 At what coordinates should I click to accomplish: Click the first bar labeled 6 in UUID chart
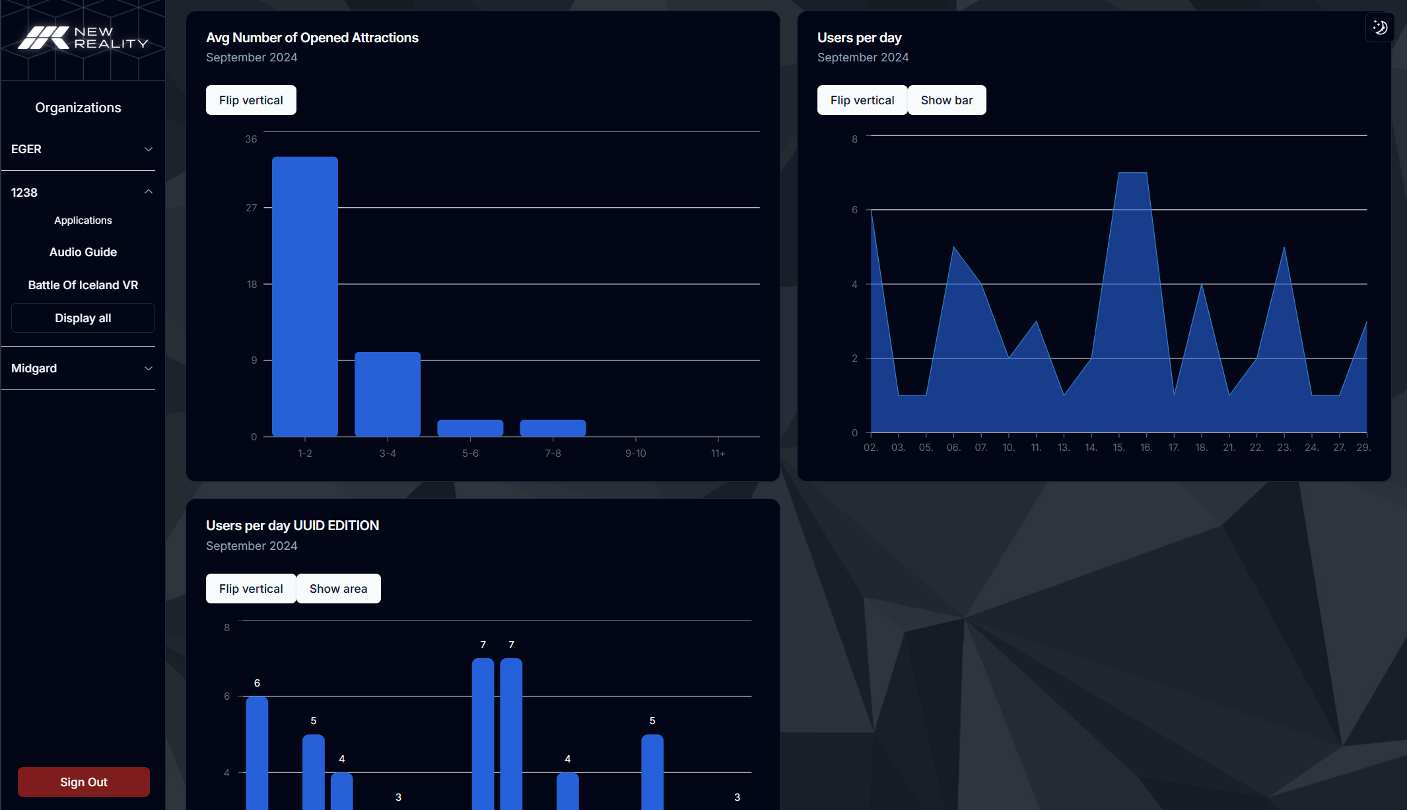(257, 753)
